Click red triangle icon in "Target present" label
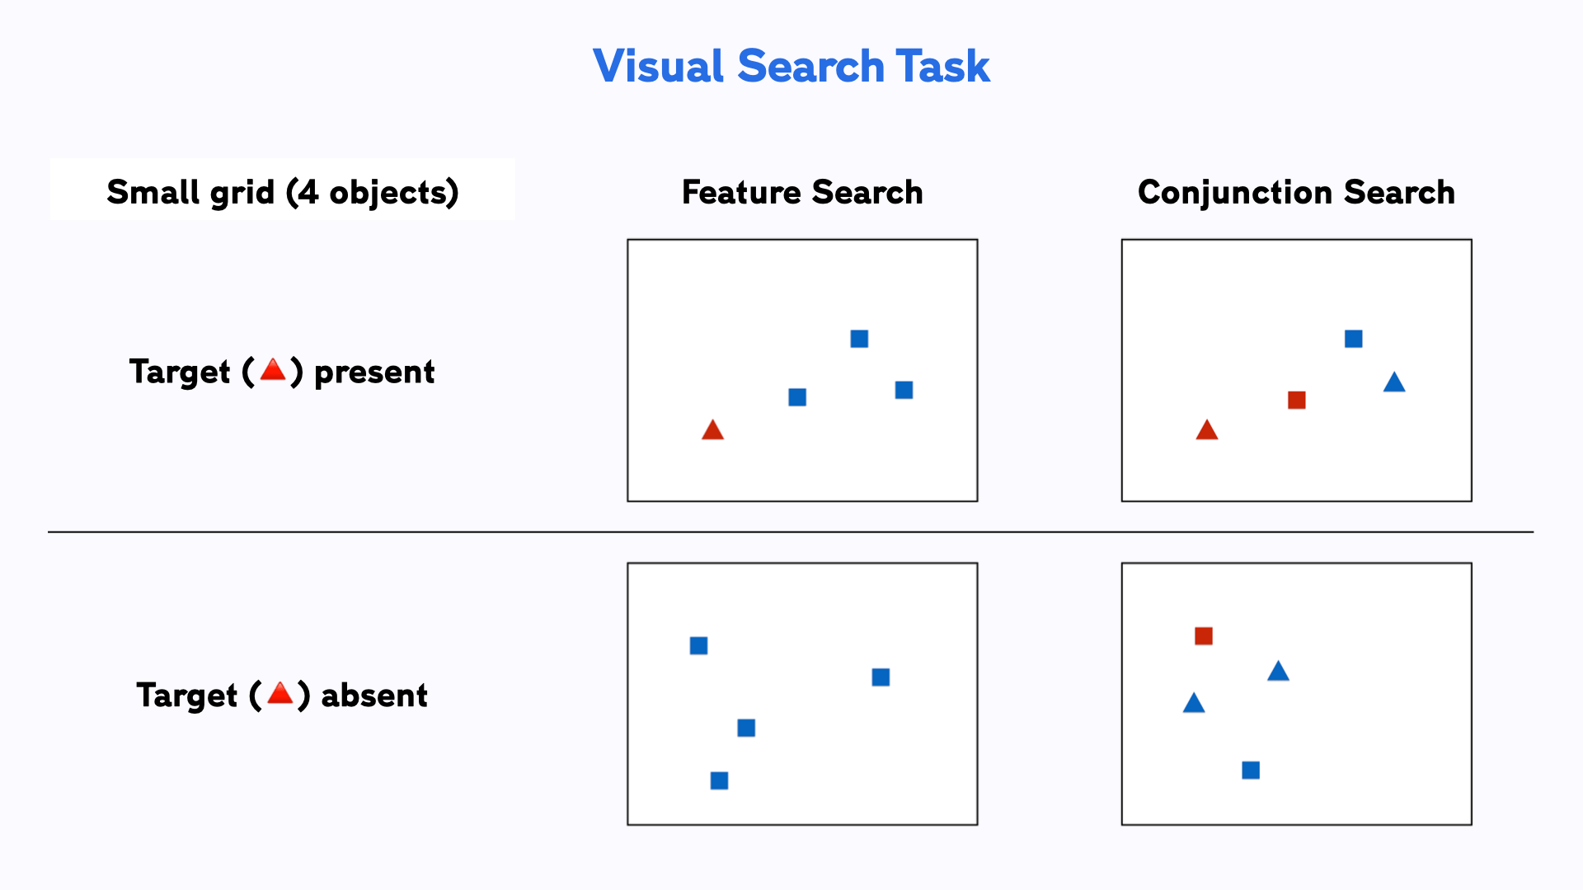This screenshot has height=890, width=1583. point(273,371)
